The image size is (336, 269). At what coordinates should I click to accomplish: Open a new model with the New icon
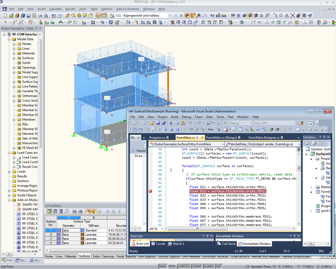tap(5, 16)
